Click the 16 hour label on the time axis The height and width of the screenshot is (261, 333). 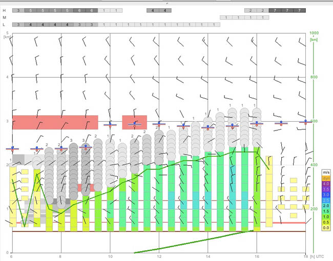coord(257,256)
